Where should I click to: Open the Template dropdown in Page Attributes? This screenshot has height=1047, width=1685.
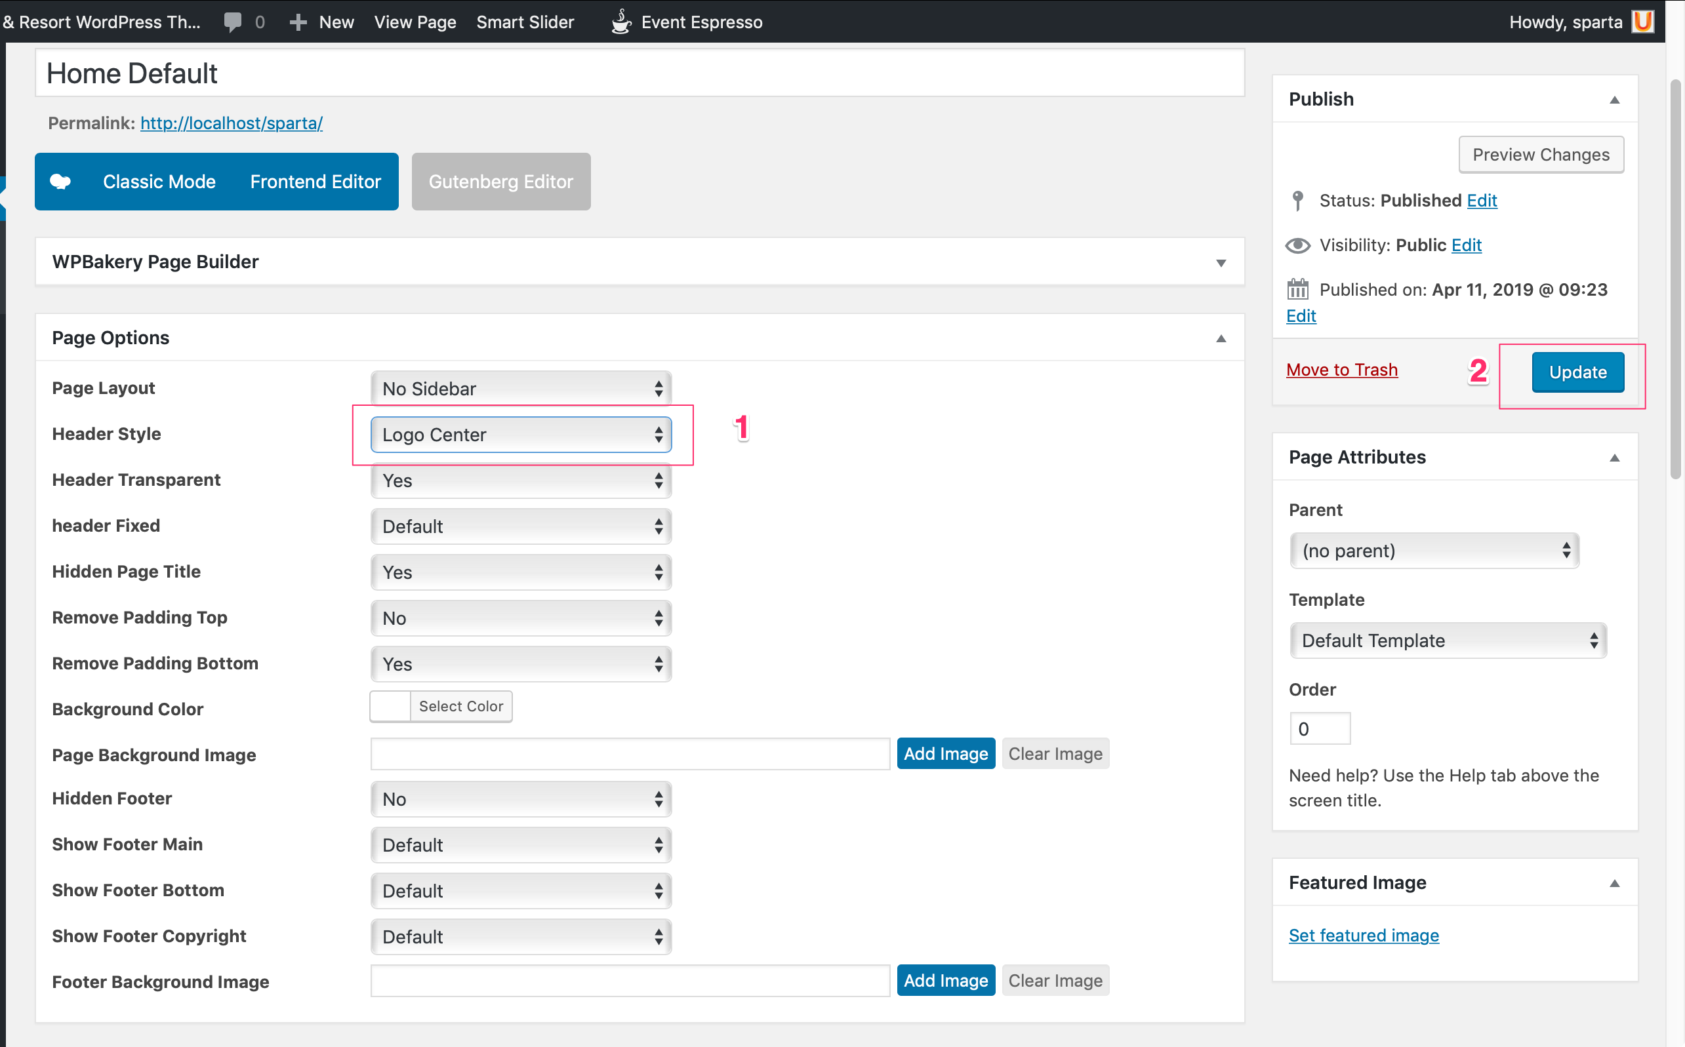point(1448,641)
